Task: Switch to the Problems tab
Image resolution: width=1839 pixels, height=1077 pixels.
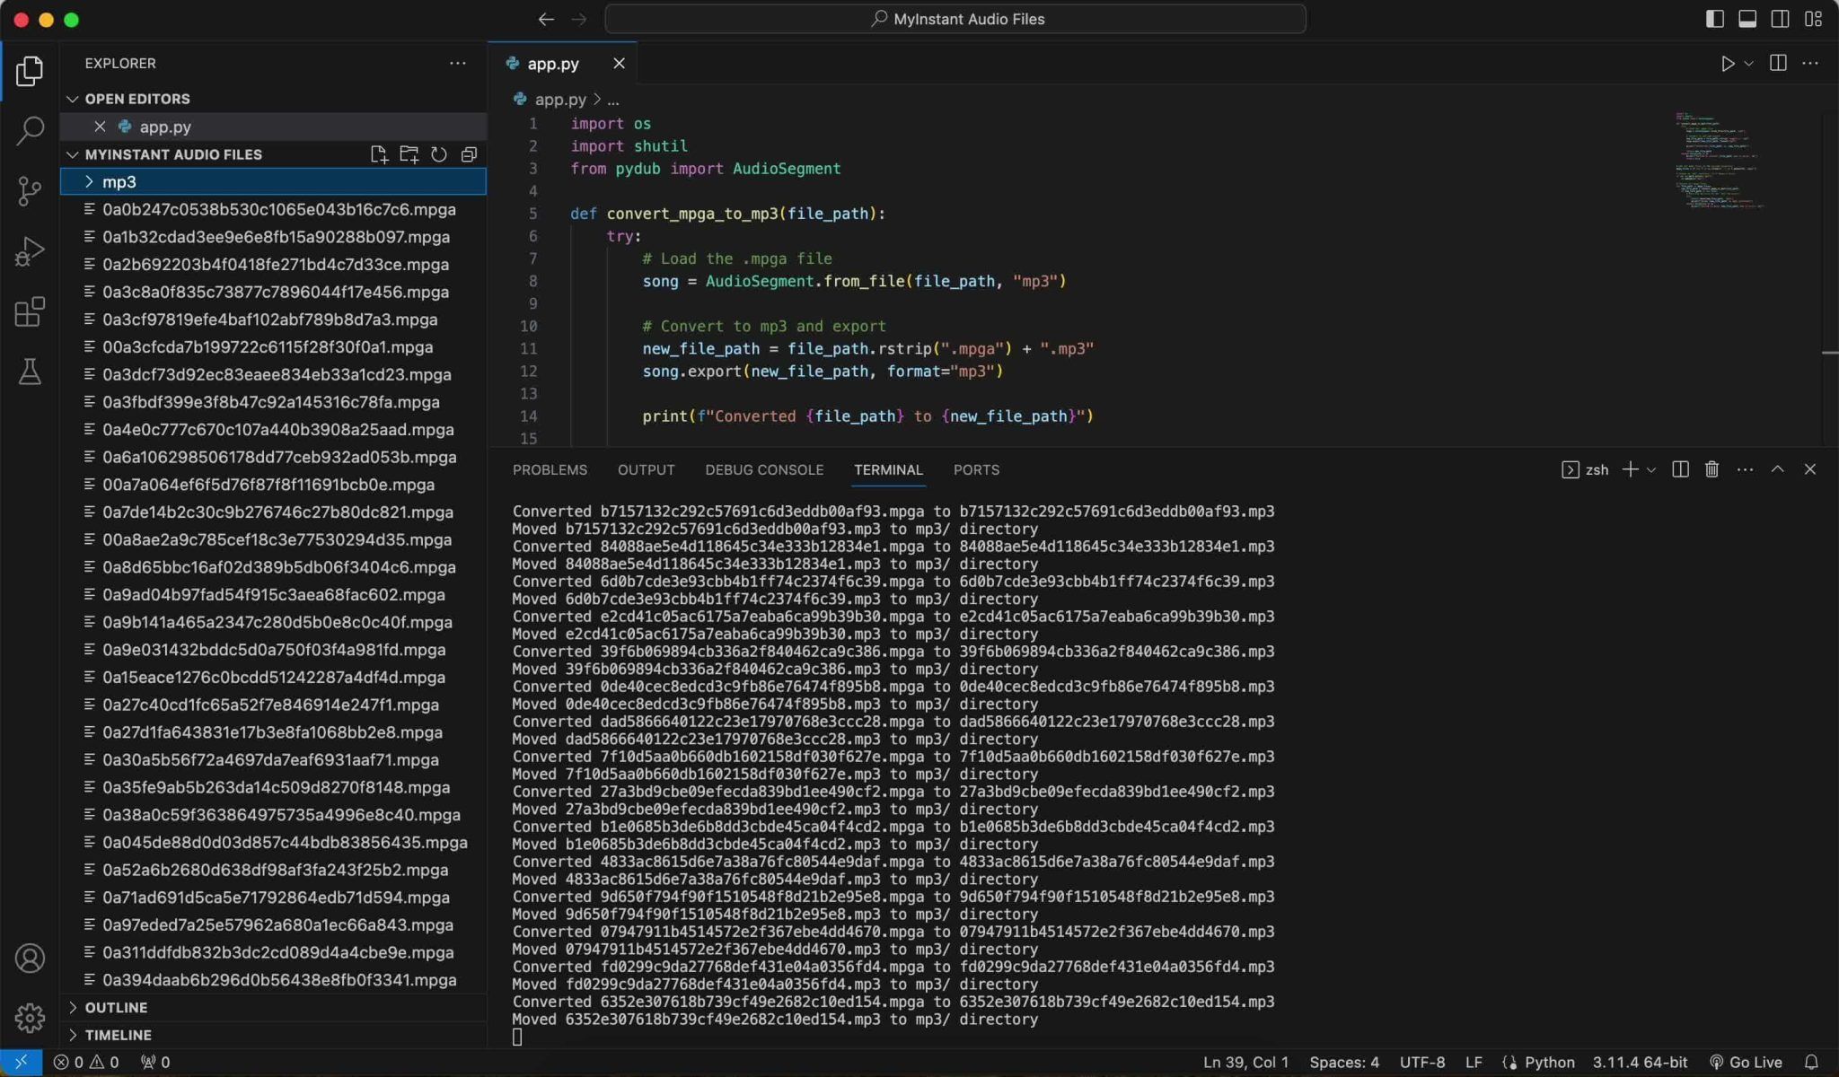Action: pos(550,469)
